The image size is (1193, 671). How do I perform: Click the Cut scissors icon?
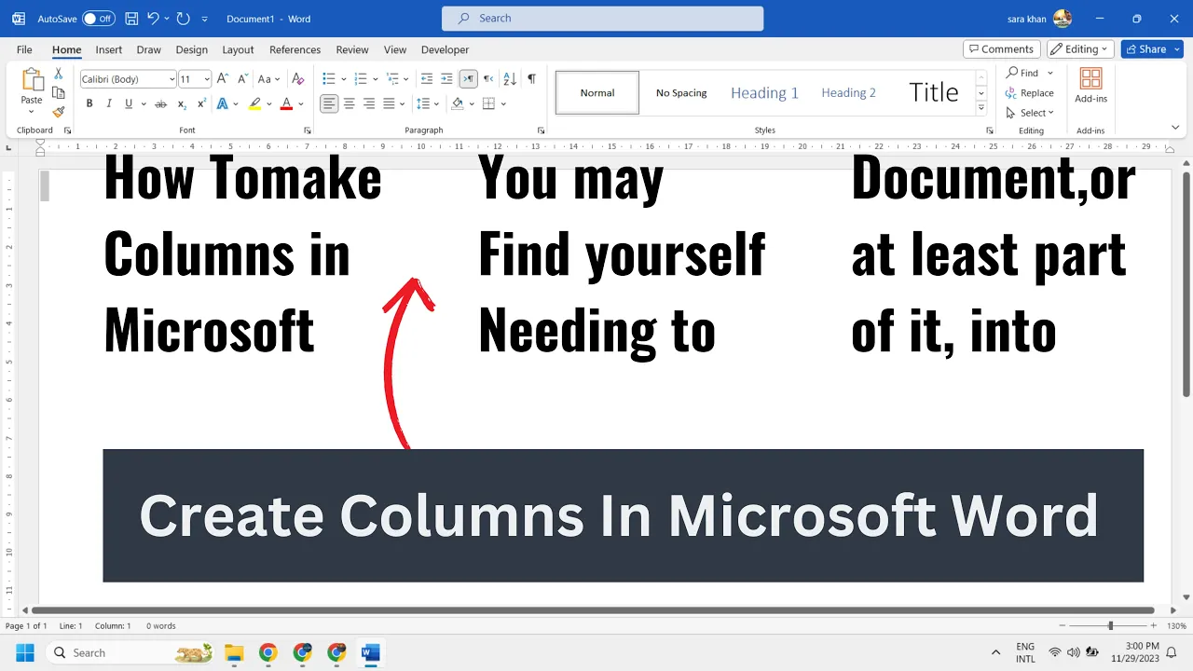point(58,74)
